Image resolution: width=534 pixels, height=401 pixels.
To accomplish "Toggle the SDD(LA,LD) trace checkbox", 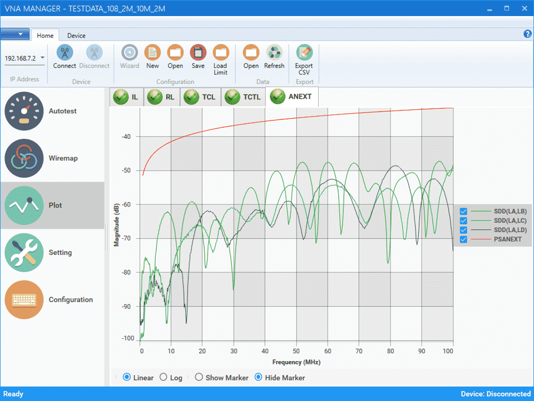I will 463,230.
